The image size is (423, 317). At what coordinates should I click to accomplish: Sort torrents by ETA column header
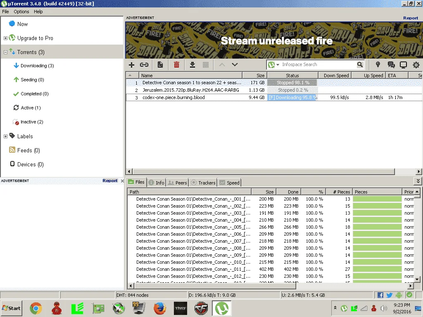397,76
